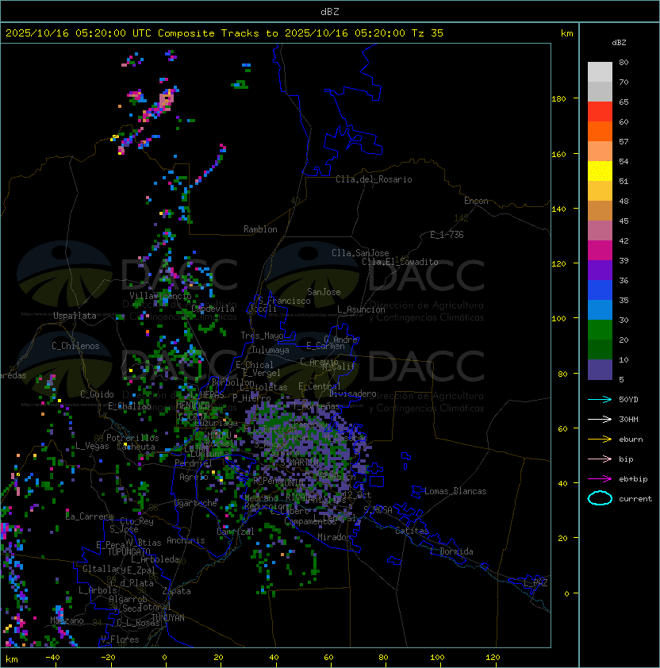This screenshot has width=660, height=668.
Task: Click the Capdevila map label
Action: click(213, 309)
